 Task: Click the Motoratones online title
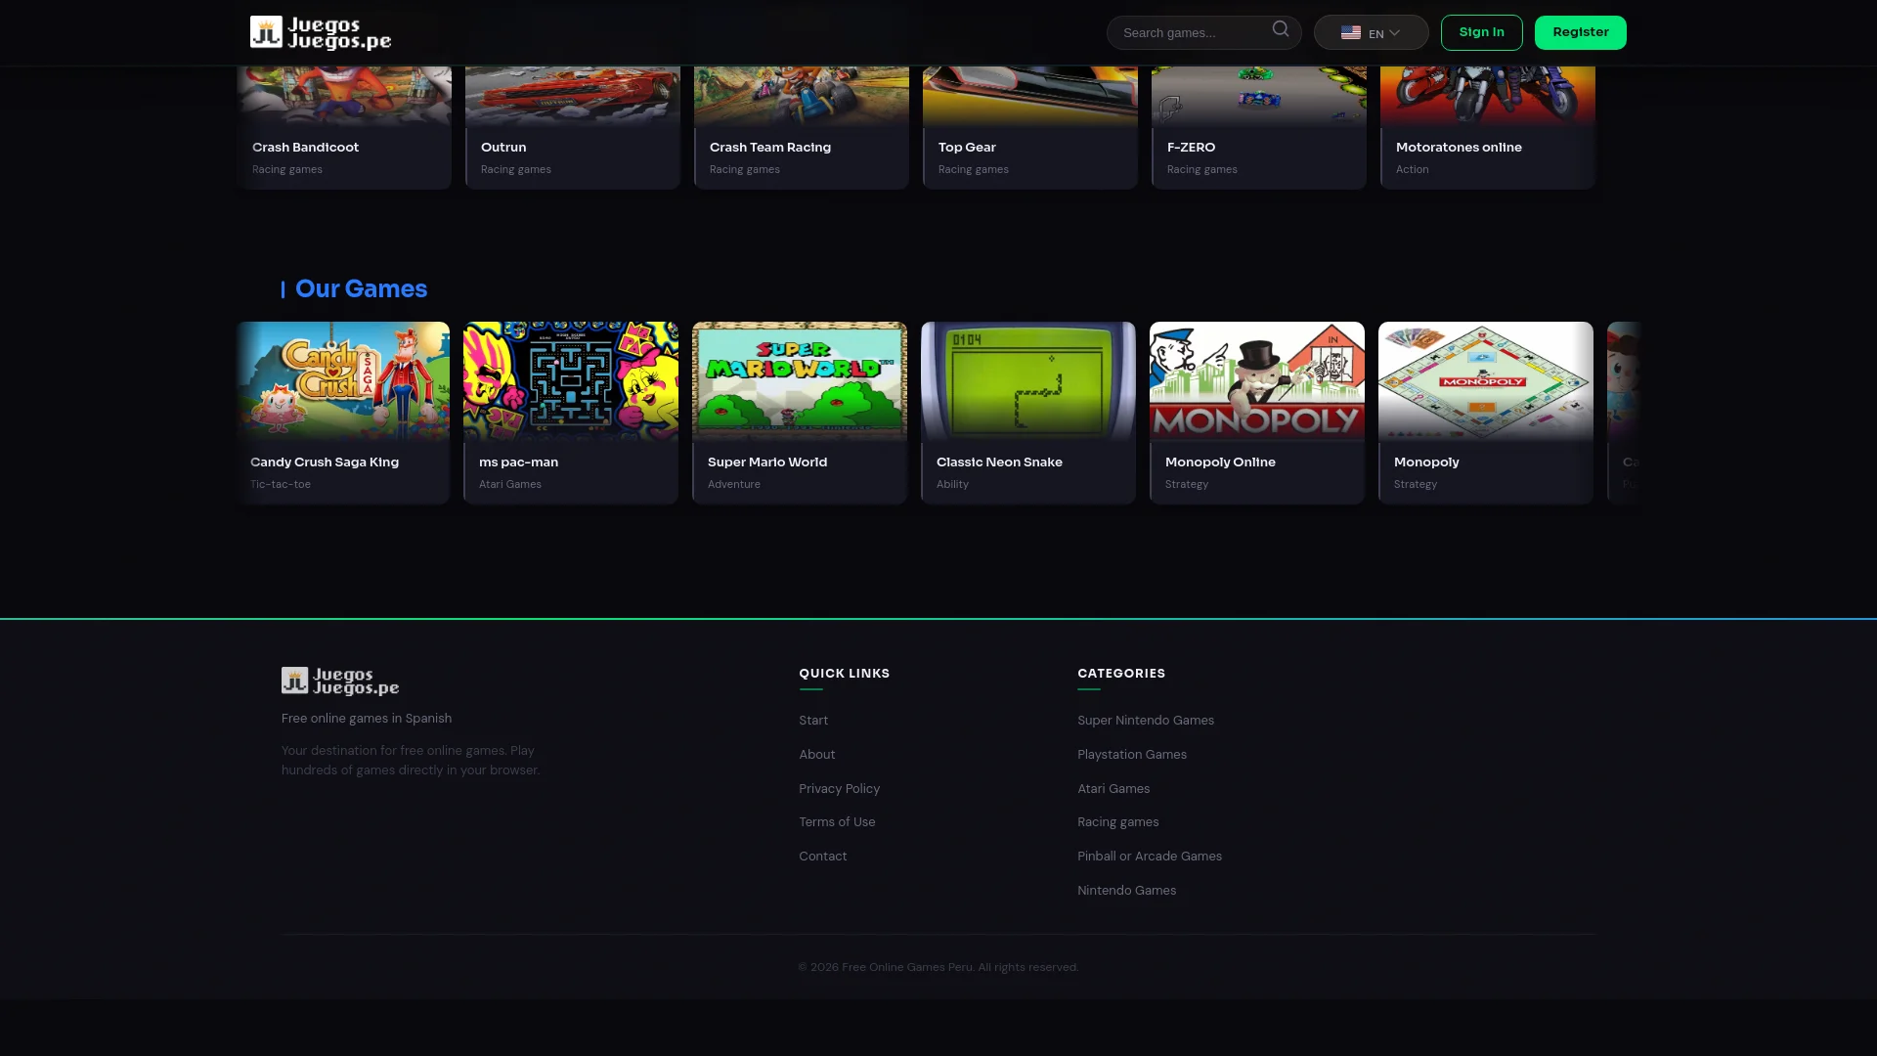(x=1459, y=148)
